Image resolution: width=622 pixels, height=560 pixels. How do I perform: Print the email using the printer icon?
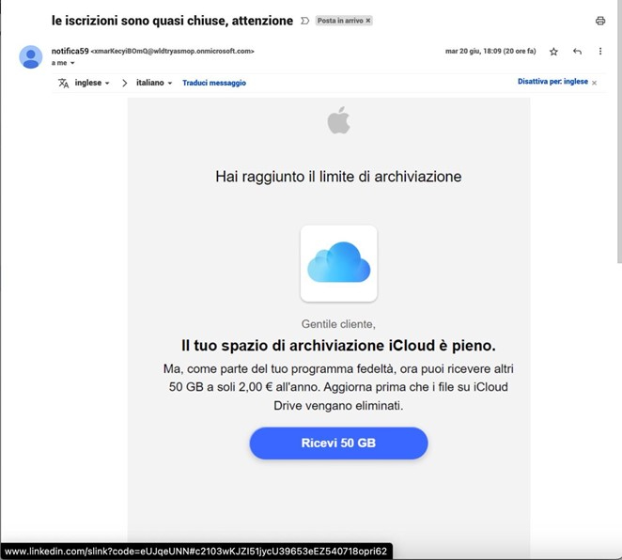click(600, 21)
